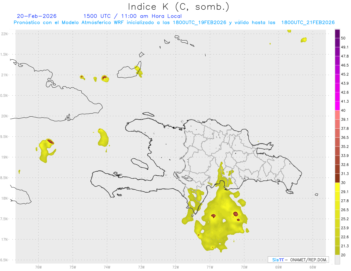Click the '36.5' colorbar value
This screenshot has height=271, width=351.
point(345,137)
